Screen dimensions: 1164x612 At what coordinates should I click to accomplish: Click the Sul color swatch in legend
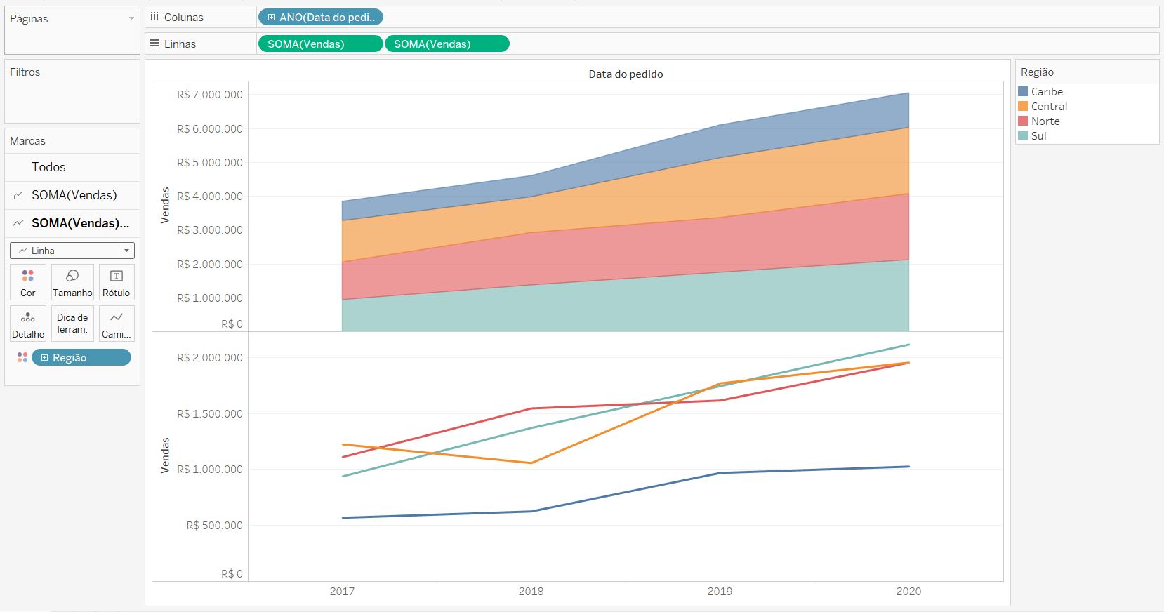1023,135
